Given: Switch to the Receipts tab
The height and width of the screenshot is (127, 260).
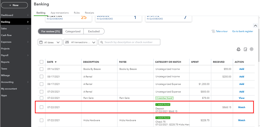Looking at the screenshot, I should click(89, 13).
